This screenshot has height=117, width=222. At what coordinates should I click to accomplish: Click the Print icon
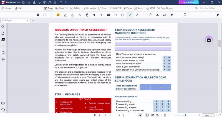tap(39, 2)
